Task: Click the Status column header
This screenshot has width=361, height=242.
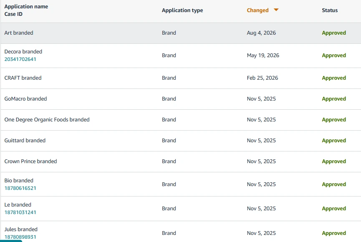Action: pyautogui.click(x=330, y=10)
